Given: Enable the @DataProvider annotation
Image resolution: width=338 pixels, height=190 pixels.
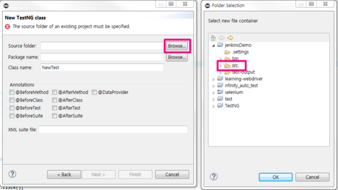Looking at the screenshot, I should tap(94, 92).
